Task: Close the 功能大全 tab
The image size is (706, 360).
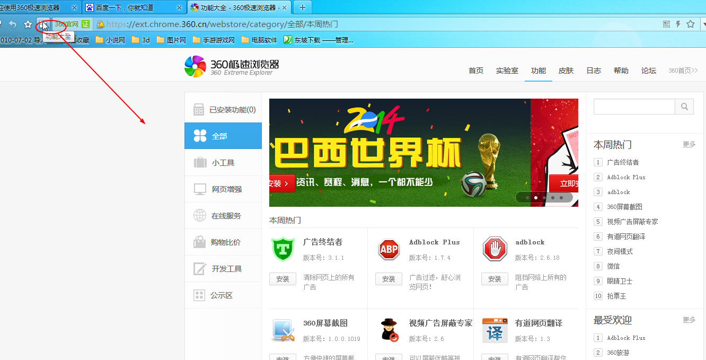Action: pyautogui.click(x=284, y=7)
